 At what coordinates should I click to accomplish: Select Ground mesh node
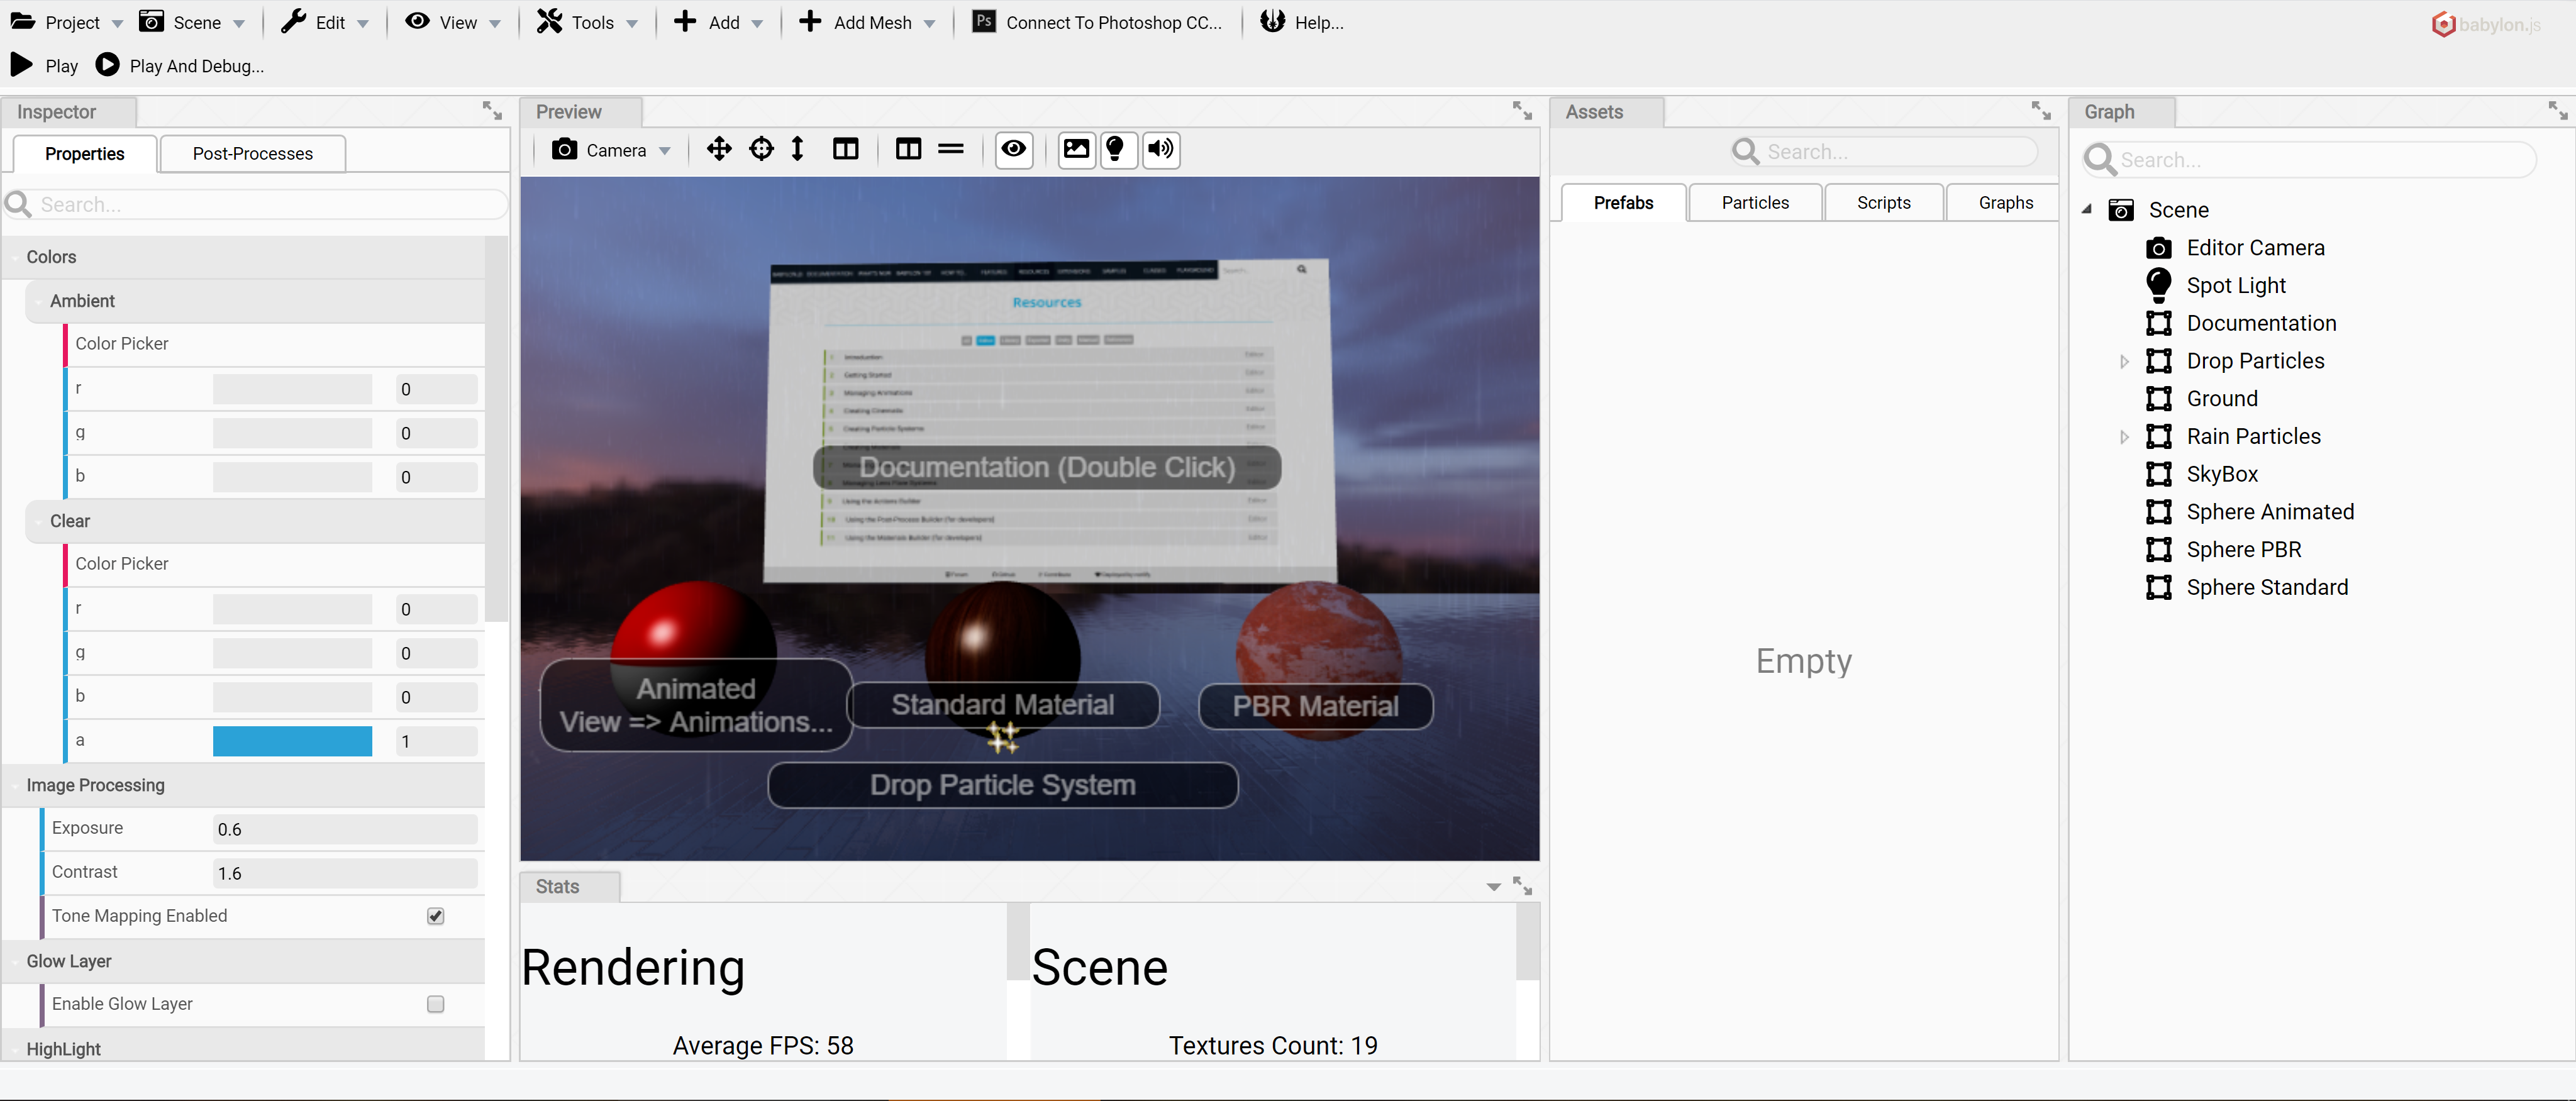[2222, 399]
